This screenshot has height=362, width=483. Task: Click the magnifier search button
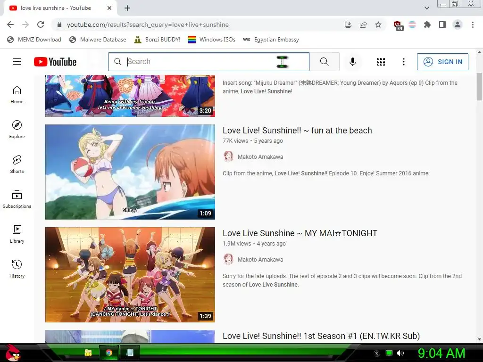coord(325,62)
